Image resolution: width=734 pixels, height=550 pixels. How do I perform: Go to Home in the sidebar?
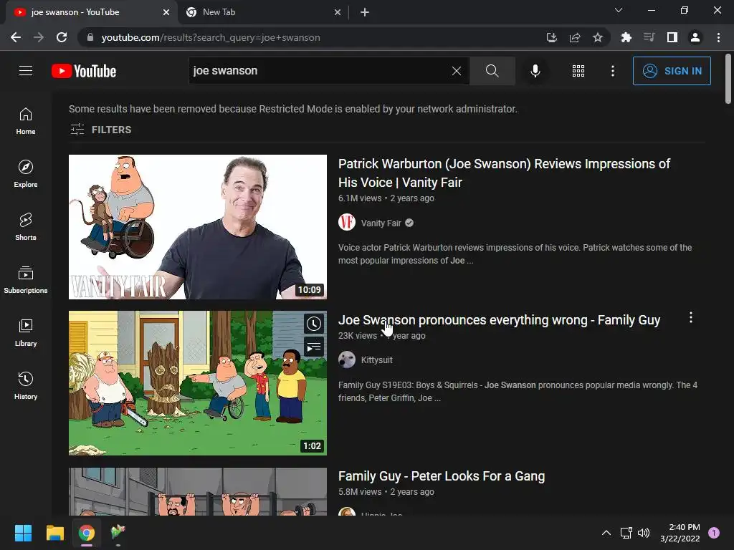tap(26, 121)
